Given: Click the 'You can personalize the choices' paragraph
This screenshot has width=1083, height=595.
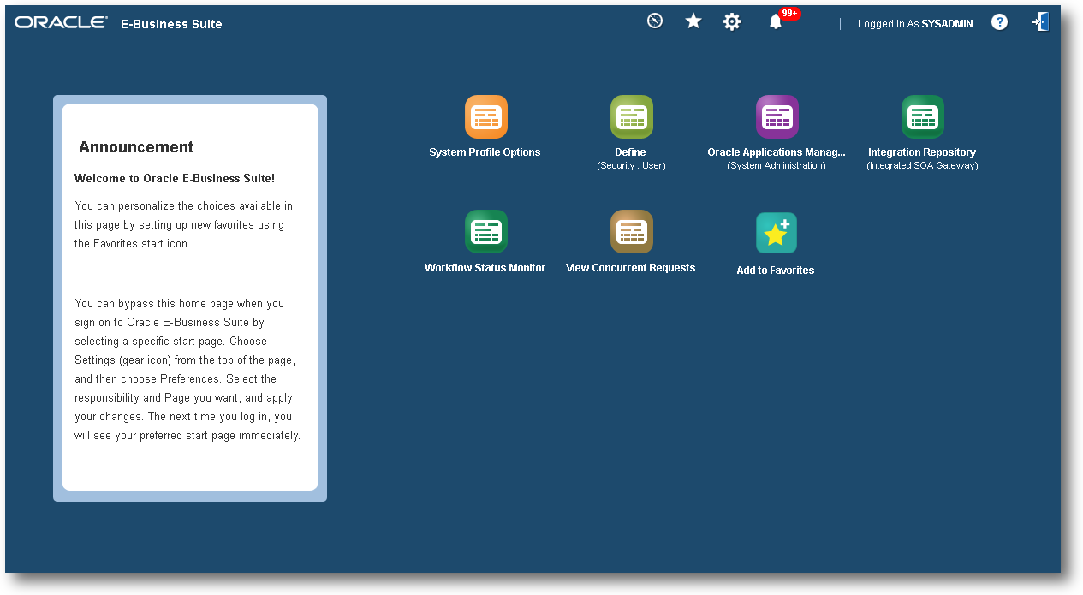Looking at the screenshot, I should point(183,224).
